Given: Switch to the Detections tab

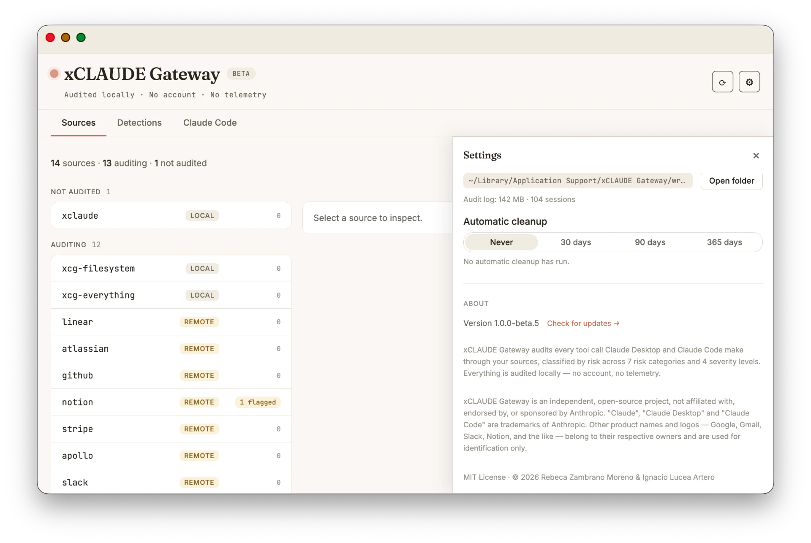Looking at the screenshot, I should pyautogui.click(x=139, y=123).
